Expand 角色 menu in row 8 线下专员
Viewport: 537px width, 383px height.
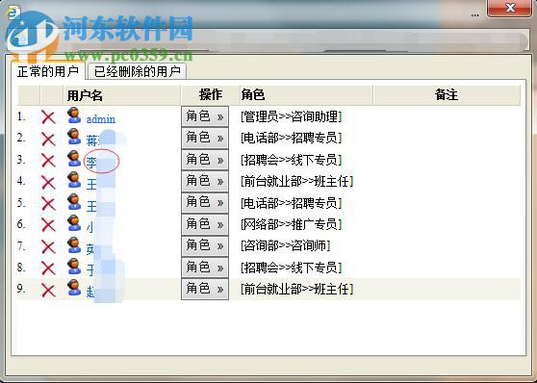[x=205, y=268]
